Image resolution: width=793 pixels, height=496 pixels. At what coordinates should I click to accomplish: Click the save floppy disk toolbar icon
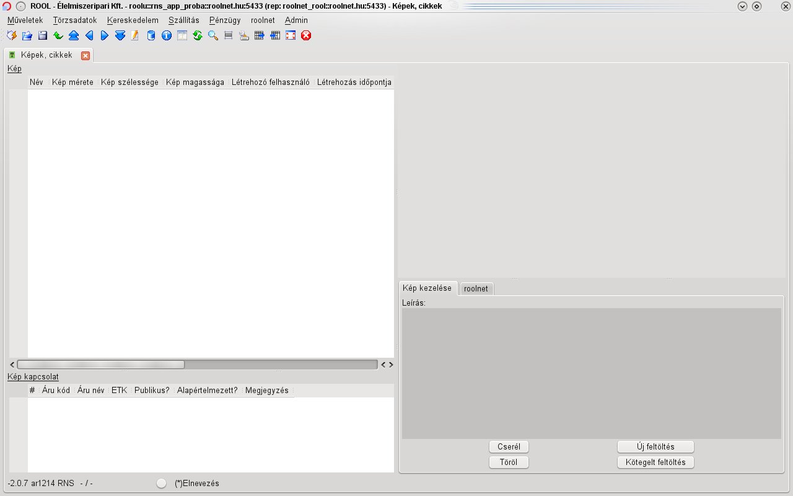[x=43, y=36]
